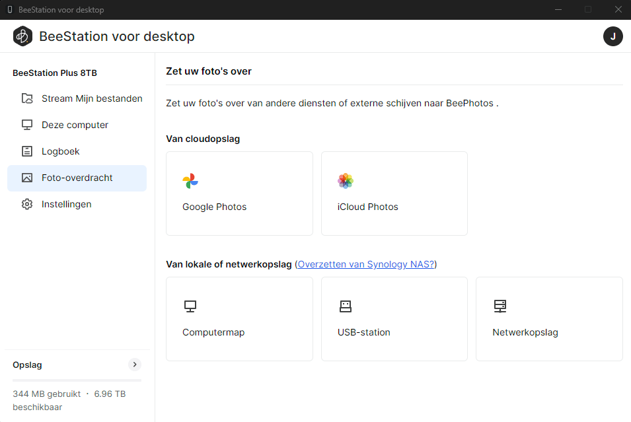Image resolution: width=631 pixels, height=422 pixels.
Task: Click the BeeStation Plus 8TB device name
Action: point(55,73)
